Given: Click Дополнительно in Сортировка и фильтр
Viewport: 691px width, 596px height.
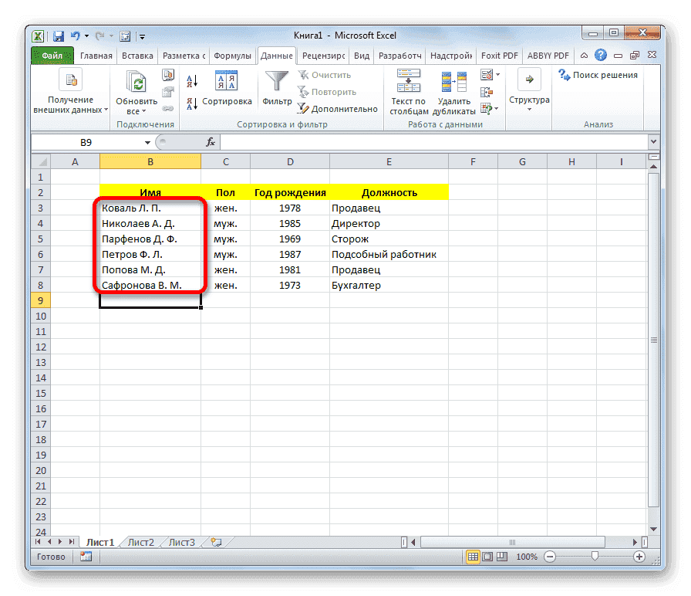Looking at the screenshot, I should pos(343,108).
